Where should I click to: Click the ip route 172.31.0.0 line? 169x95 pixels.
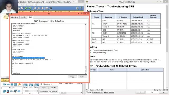pyautogui.click(x=32, y=60)
